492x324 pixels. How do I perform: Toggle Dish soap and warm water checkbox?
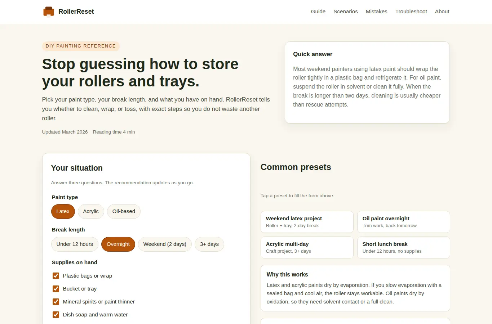(56, 315)
